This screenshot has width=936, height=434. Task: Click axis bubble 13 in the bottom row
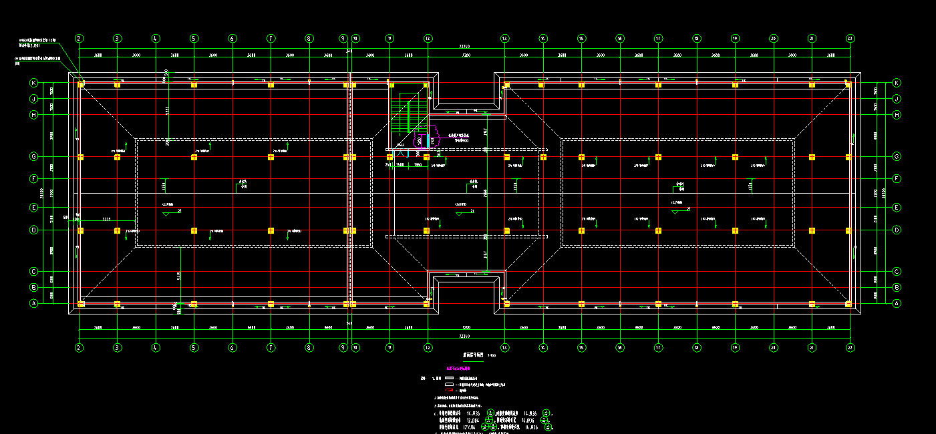[x=504, y=347]
